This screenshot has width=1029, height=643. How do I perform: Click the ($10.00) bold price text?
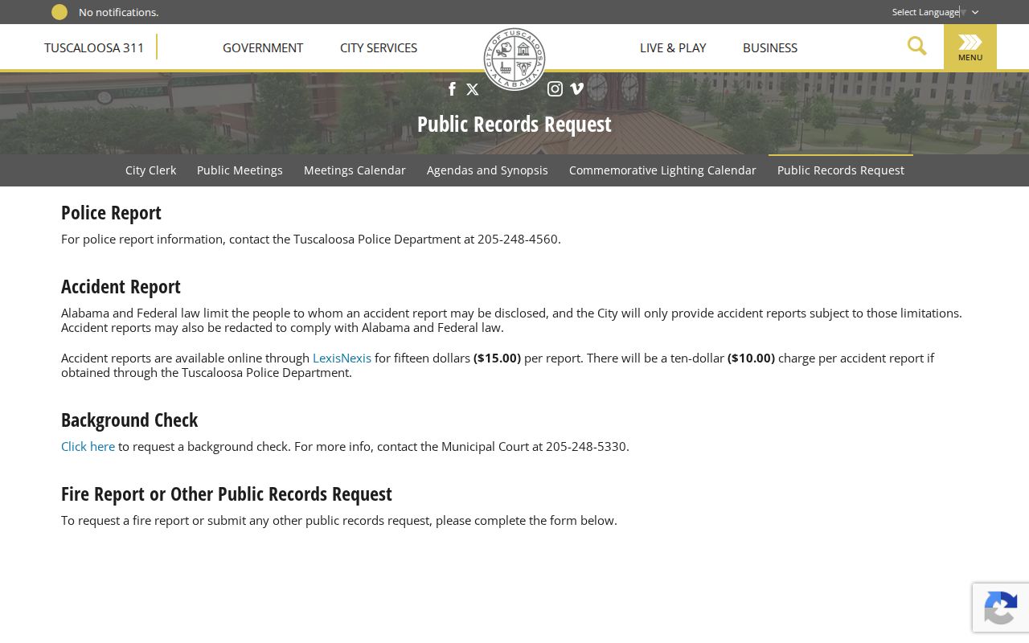(751, 358)
